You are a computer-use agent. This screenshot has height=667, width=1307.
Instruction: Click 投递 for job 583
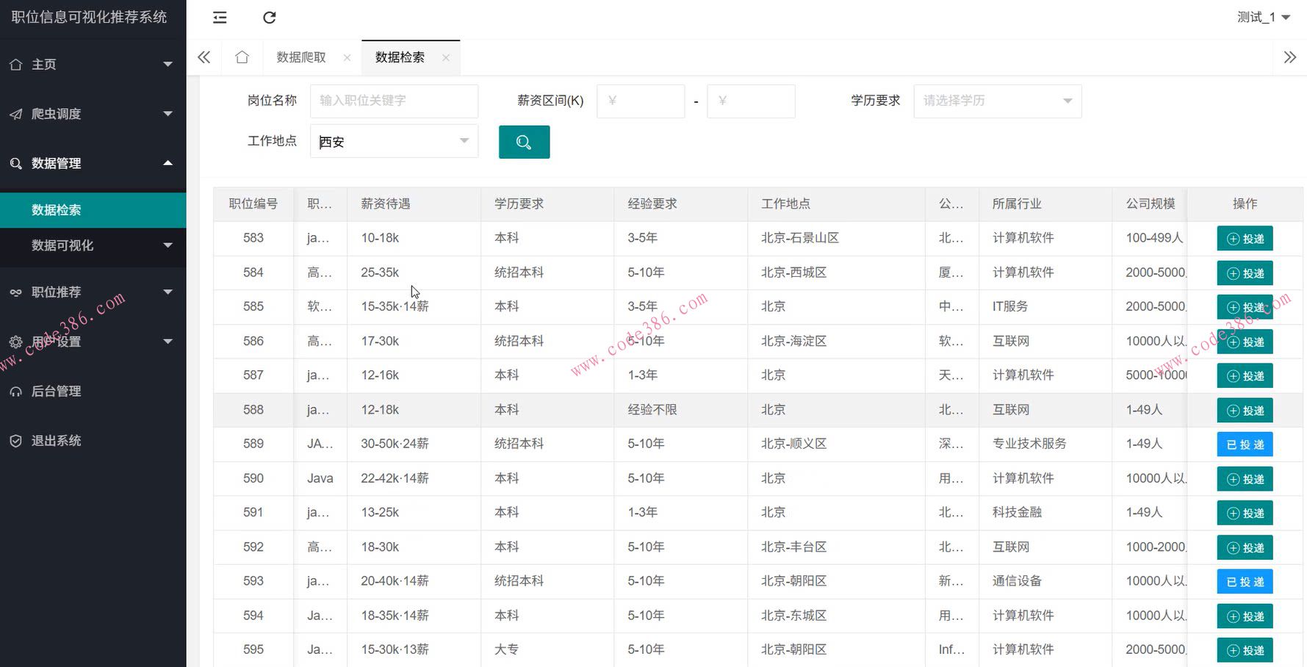coord(1244,238)
